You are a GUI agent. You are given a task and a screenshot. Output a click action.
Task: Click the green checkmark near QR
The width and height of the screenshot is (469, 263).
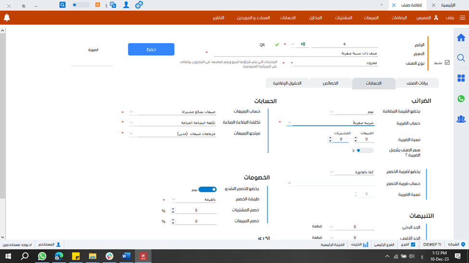(x=277, y=45)
